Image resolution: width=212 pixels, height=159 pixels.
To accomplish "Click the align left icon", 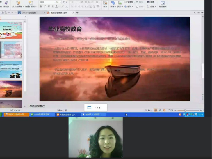I will 72,6.
